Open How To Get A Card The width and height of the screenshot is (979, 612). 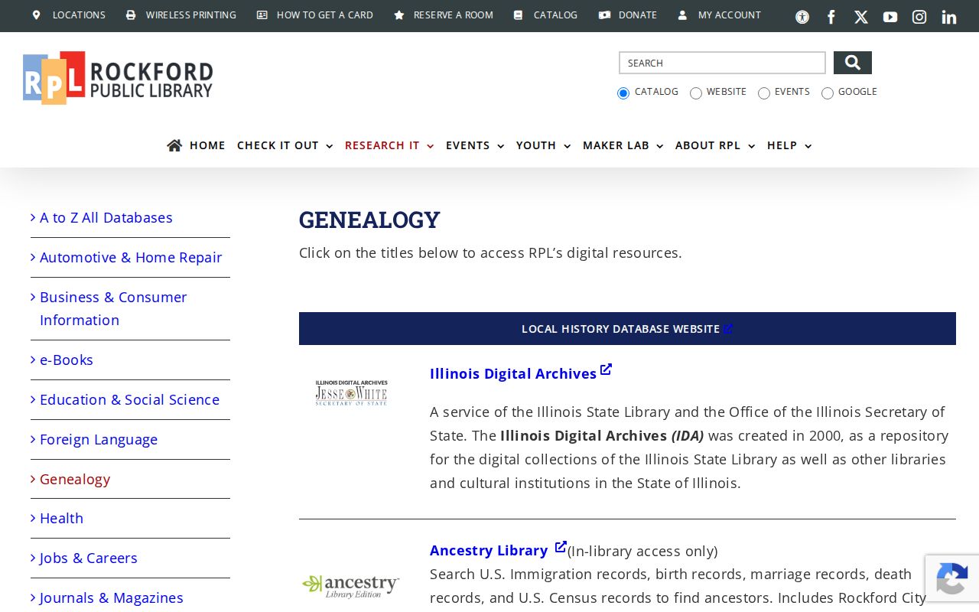pos(315,15)
